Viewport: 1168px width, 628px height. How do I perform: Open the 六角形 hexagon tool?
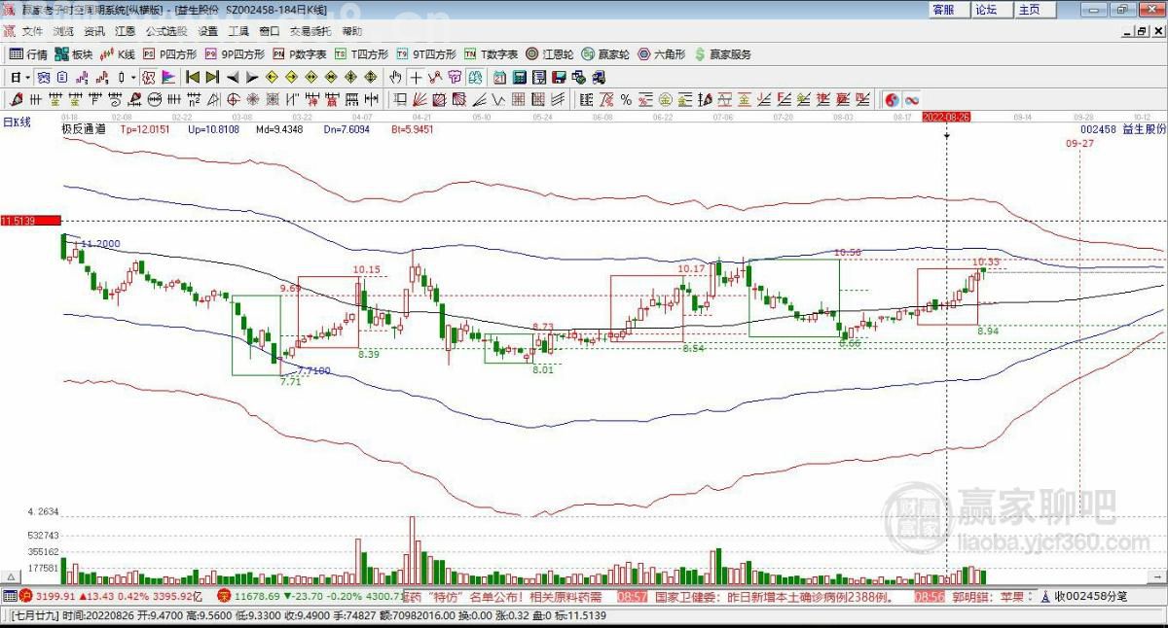point(661,54)
